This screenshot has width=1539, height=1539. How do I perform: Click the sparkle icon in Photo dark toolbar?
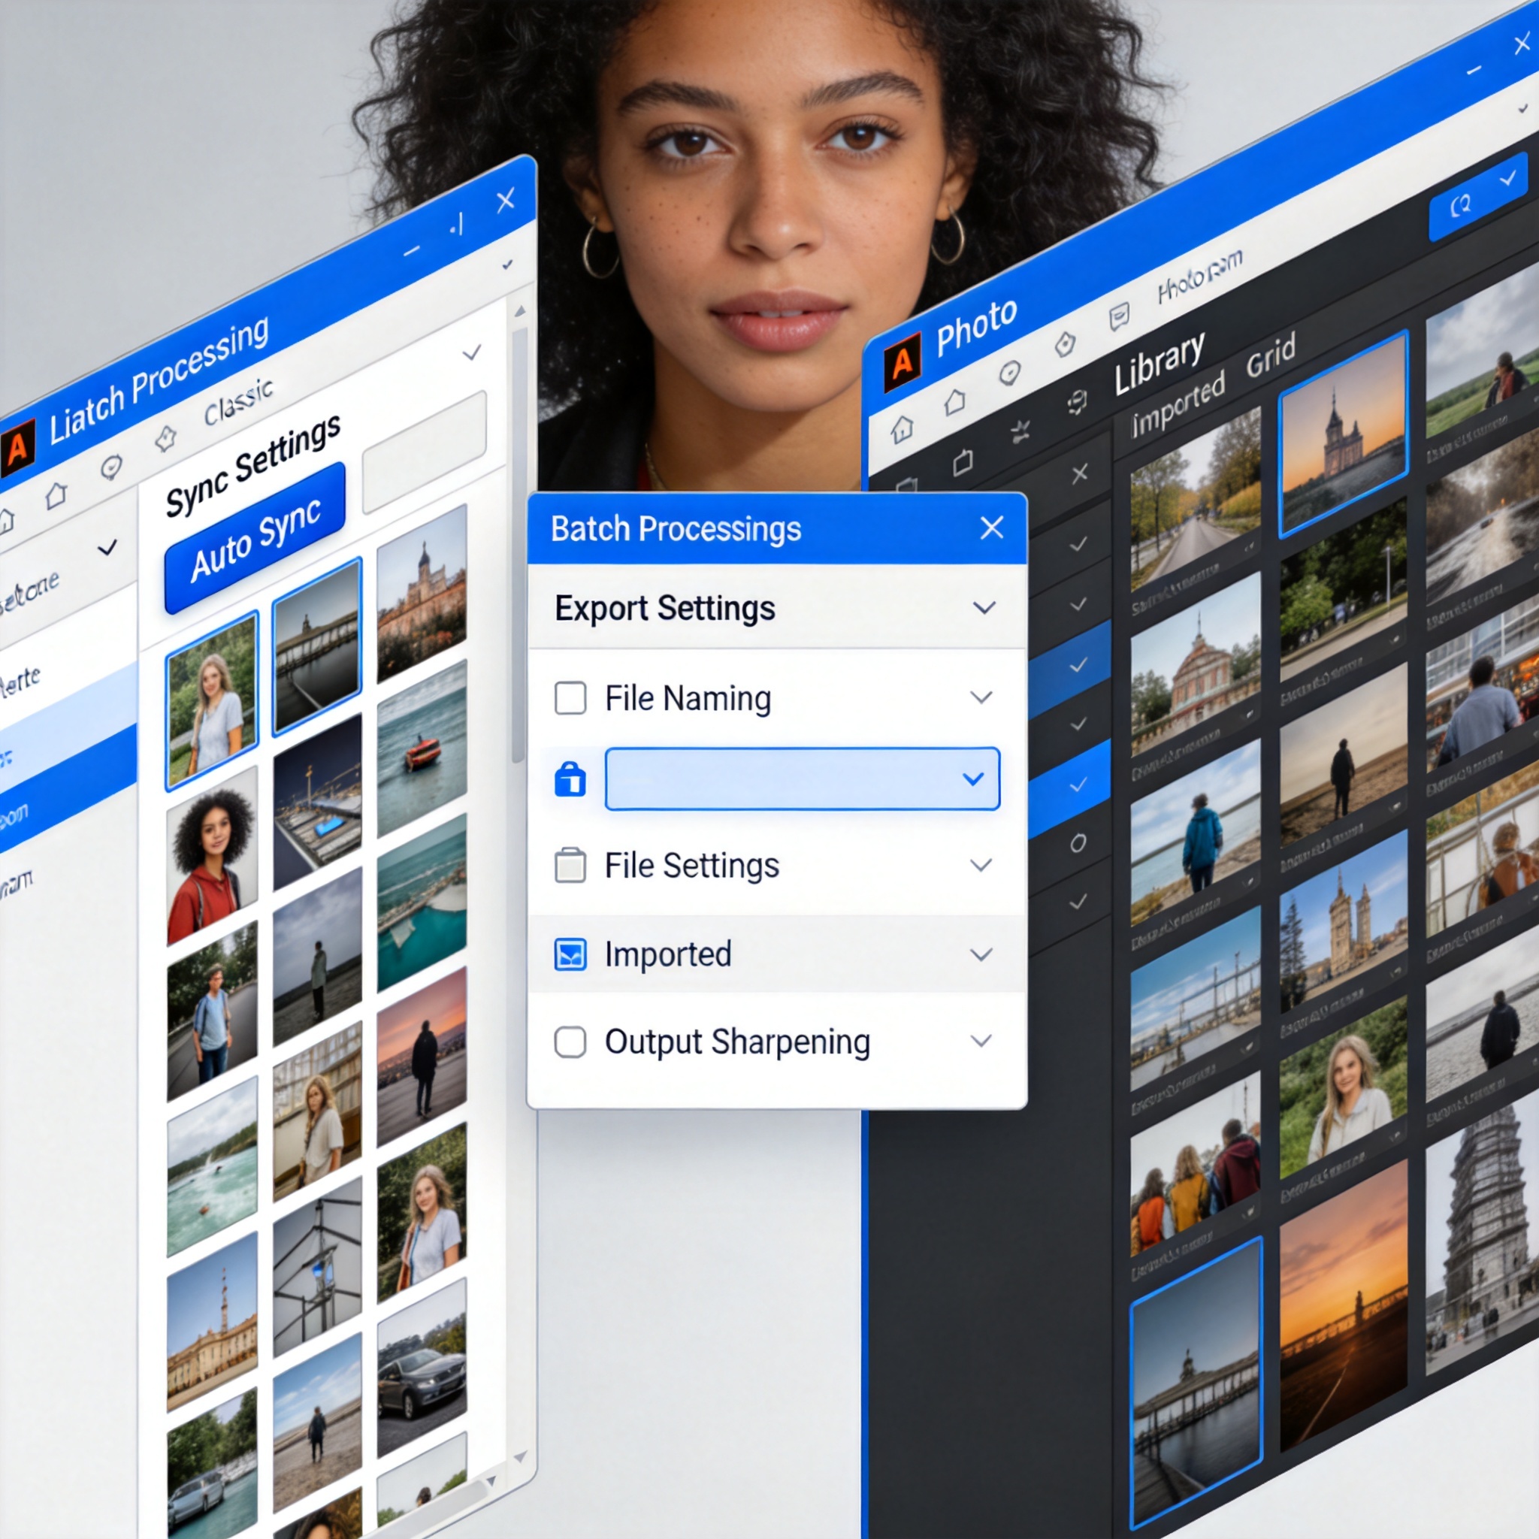coord(1020,432)
